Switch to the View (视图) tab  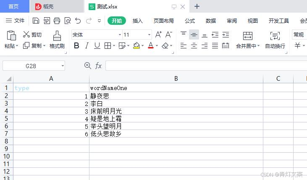pyautogui.click(x=252, y=21)
